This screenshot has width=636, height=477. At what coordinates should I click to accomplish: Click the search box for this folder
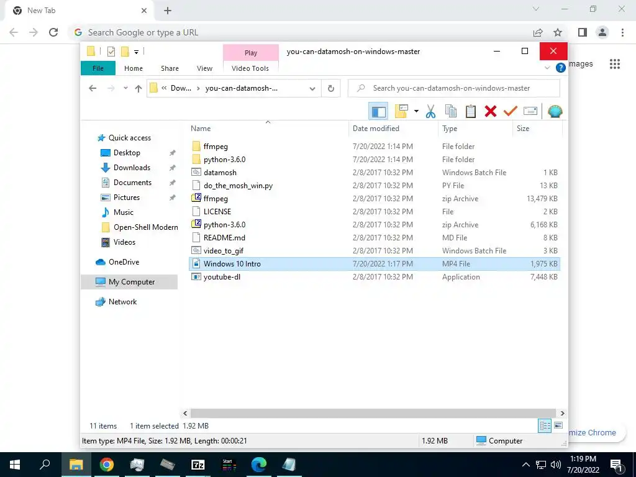454,88
